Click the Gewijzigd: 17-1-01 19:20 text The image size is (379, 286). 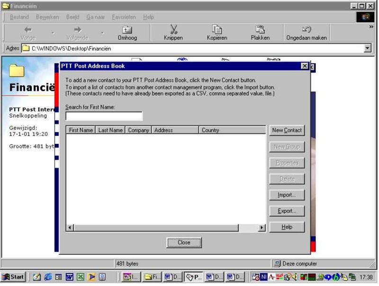(28, 131)
